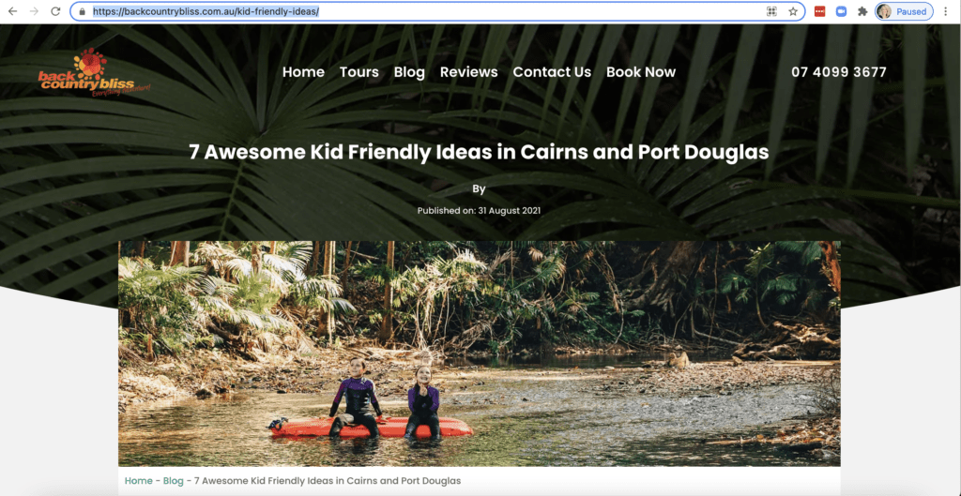Click the padlock site info icon
The height and width of the screenshot is (496, 961).
pyautogui.click(x=83, y=11)
